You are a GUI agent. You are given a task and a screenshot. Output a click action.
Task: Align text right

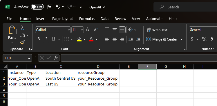[x=122, y=39]
